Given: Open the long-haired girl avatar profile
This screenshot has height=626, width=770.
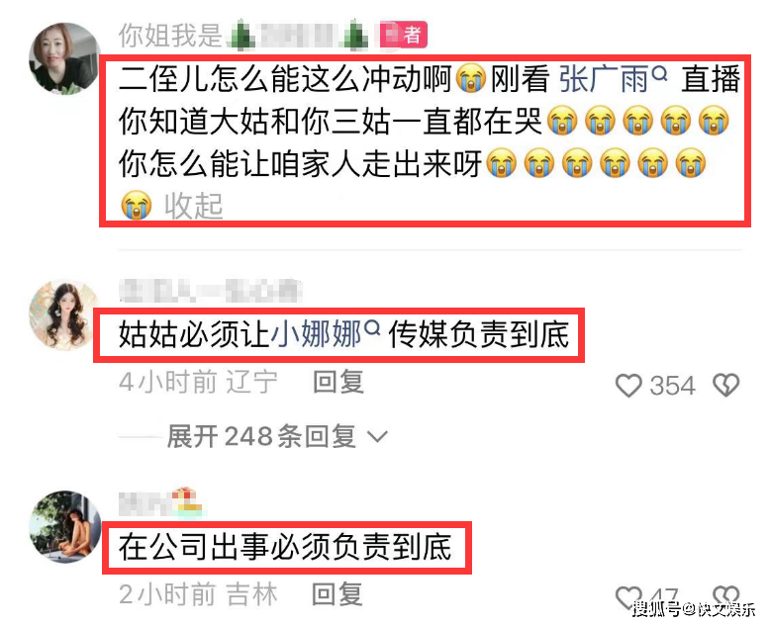Looking at the screenshot, I should 64,314.
